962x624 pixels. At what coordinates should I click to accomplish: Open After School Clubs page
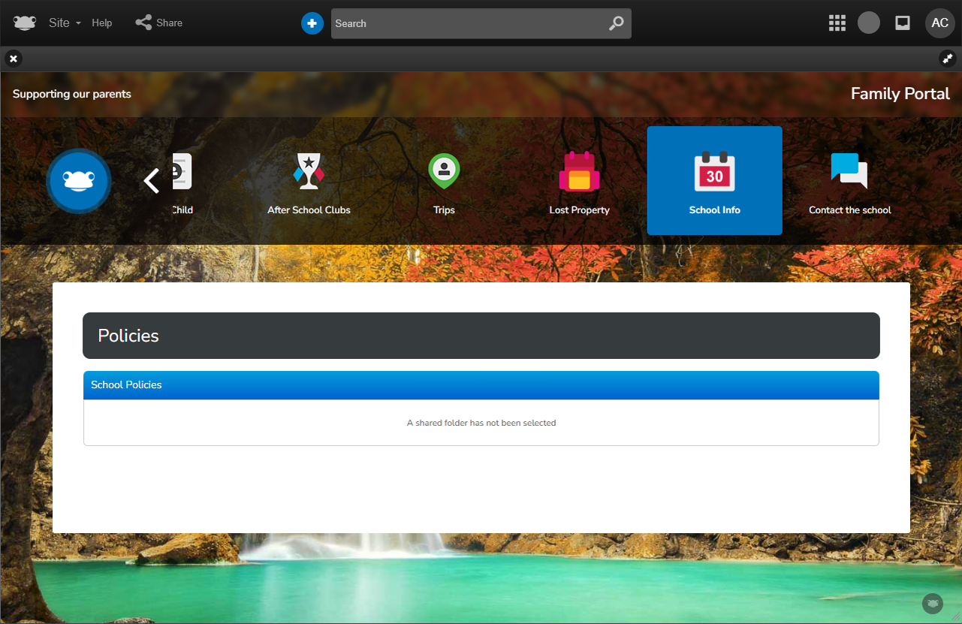click(x=309, y=182)
